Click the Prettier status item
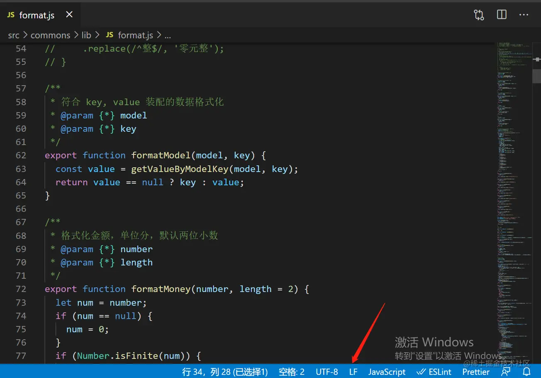Viewport: 541px width, 378px height. click(x=476, y=372)
